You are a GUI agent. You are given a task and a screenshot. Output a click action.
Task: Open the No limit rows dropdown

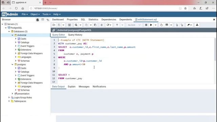pos(134,25)
